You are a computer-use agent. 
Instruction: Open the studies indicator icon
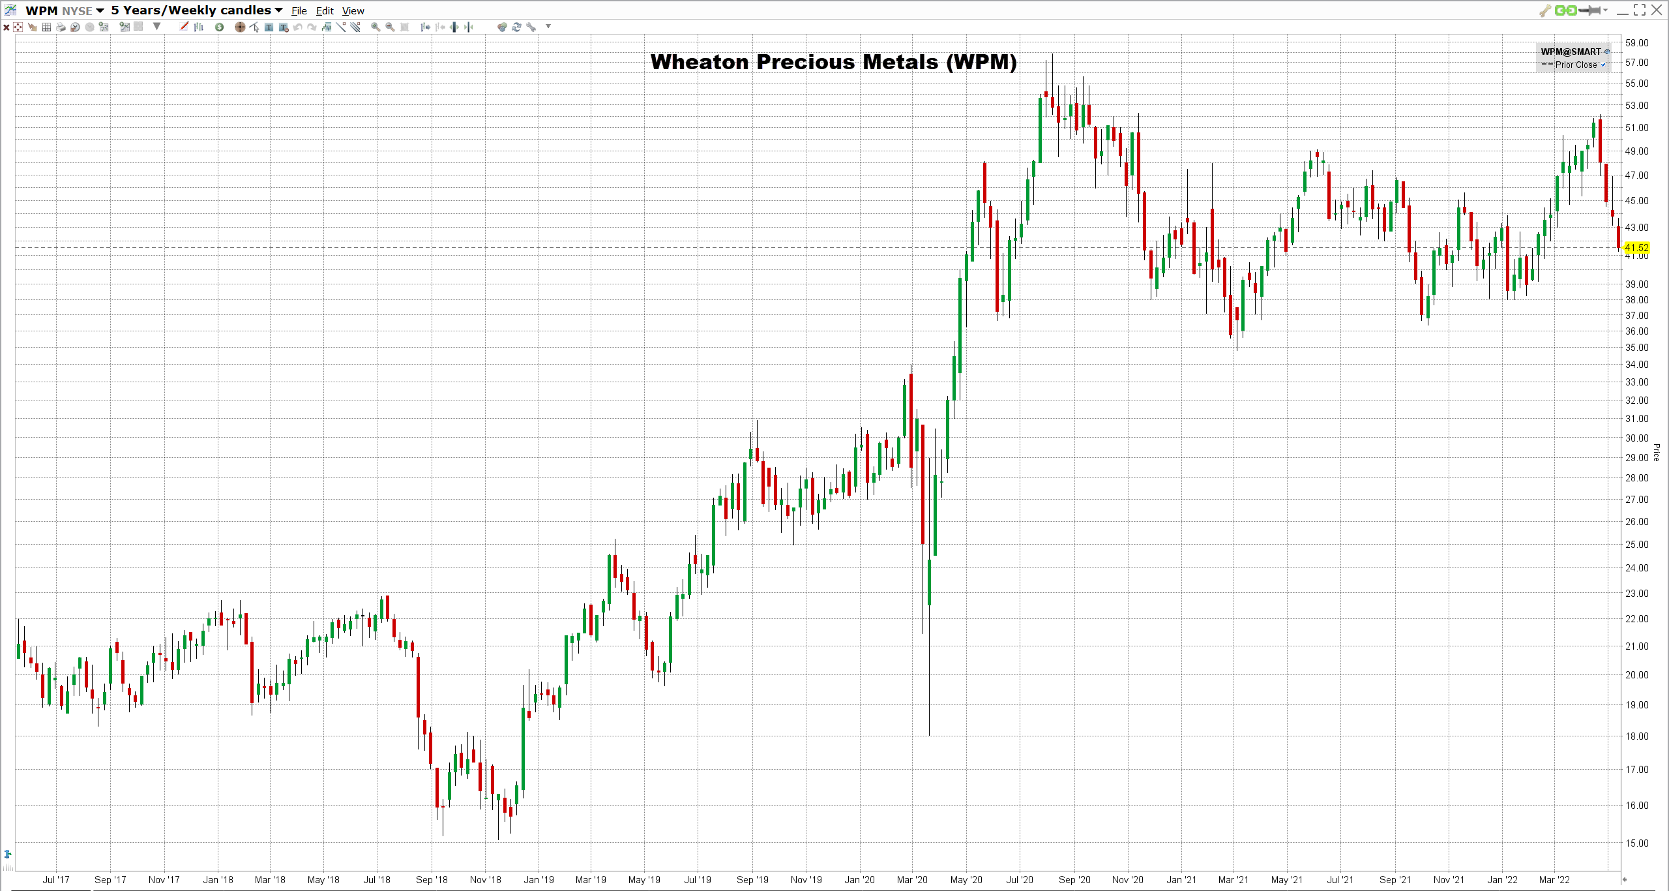tap(327, 27)
